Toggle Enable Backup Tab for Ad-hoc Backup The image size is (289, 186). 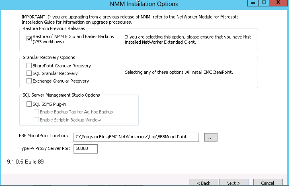(x=36, y=112)
